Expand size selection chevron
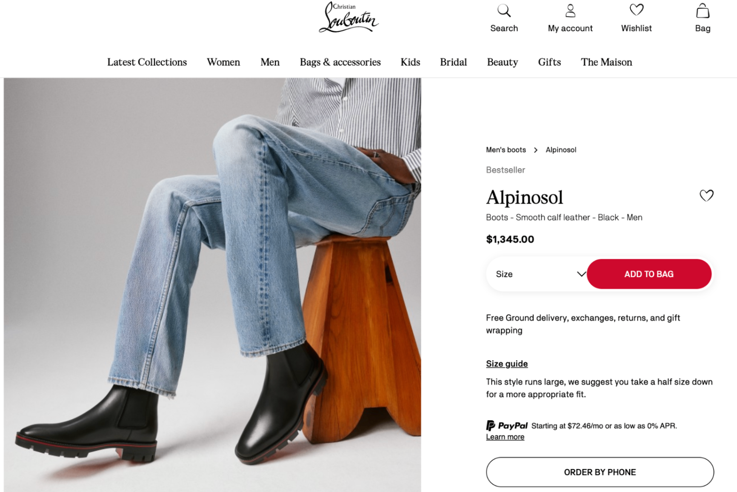The image size is (737, 492). point(581,274)
